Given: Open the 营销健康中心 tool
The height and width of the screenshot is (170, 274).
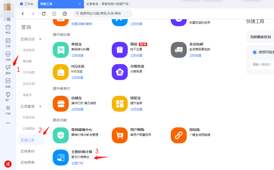Looking at the screenshot, I should [x=60, y=135].
